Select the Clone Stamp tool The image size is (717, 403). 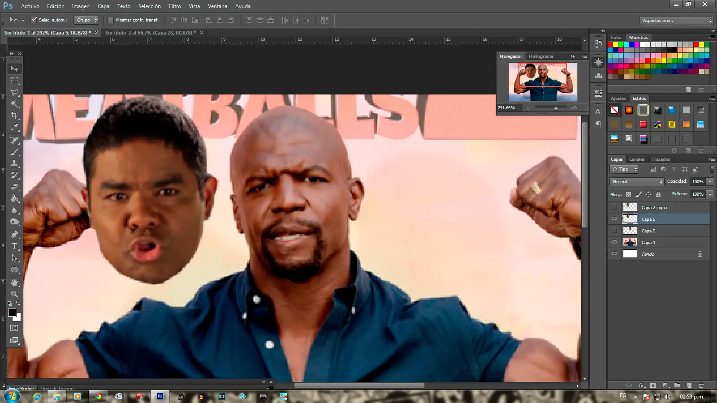coord(14,163)
